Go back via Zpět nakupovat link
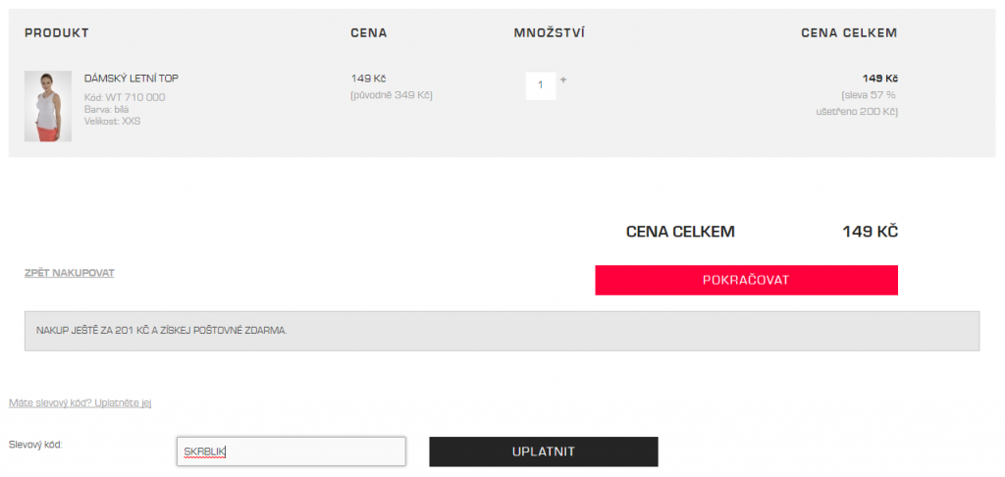The image size is (1005, 477). pyautogui.click(x=70, y=273)
